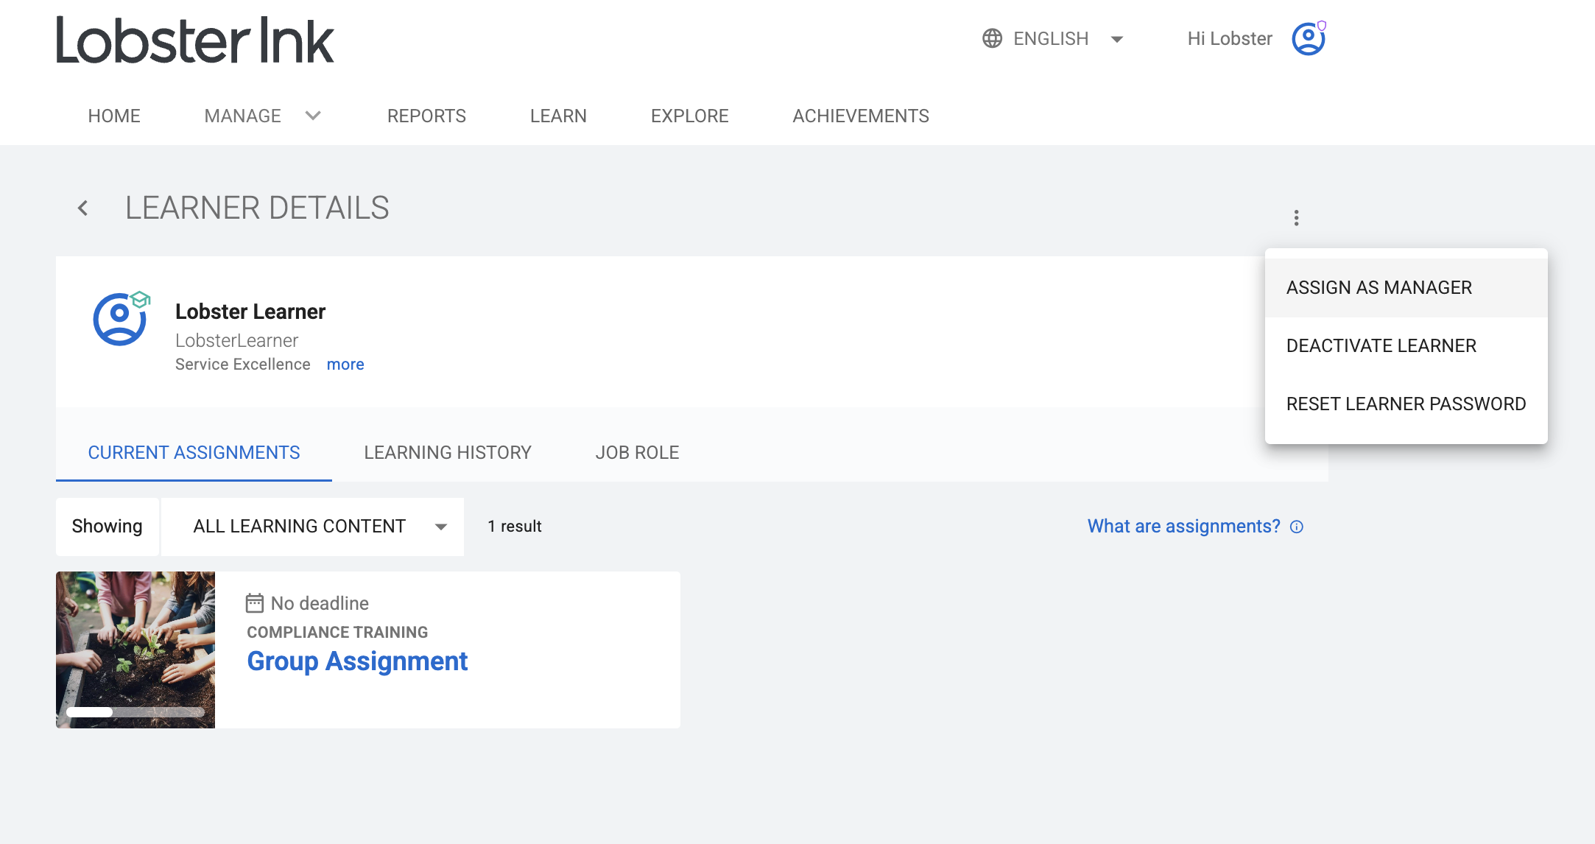Click the 'No deadline' text

320,603
